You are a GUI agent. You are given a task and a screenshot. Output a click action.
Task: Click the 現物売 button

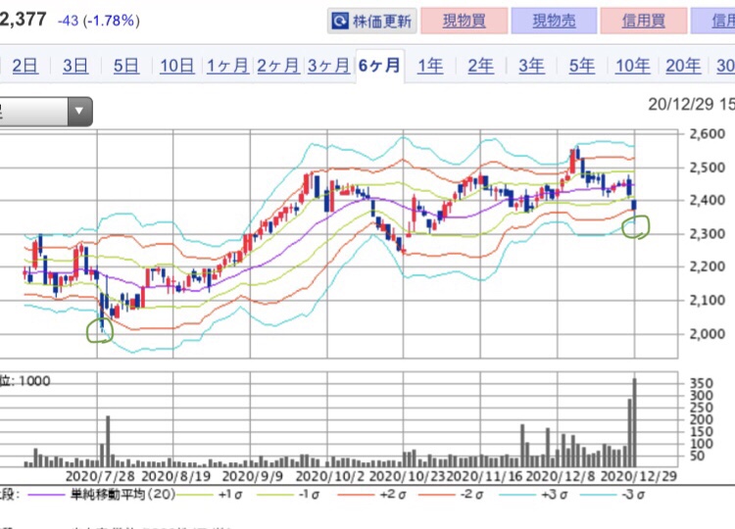point(554,22)
